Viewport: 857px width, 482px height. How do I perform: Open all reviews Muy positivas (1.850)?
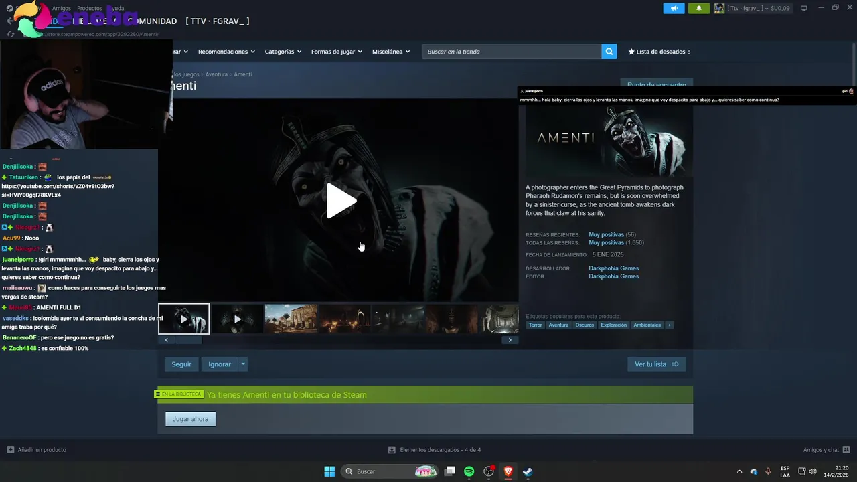point(616,243)
